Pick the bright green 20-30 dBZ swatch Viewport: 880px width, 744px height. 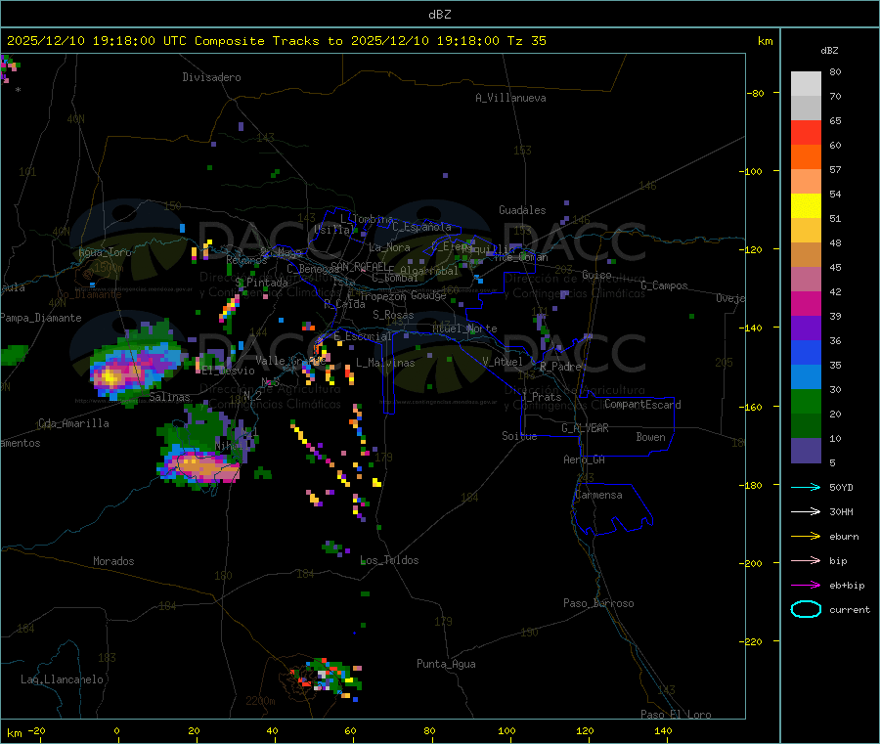806,402
